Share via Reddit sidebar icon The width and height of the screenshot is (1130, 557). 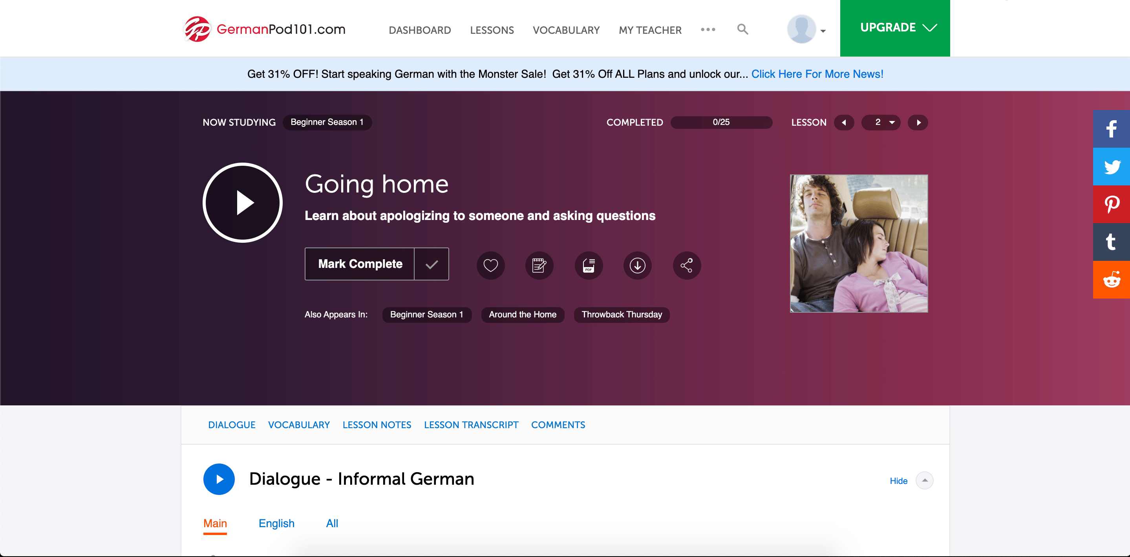click(x=1111, y=280)
